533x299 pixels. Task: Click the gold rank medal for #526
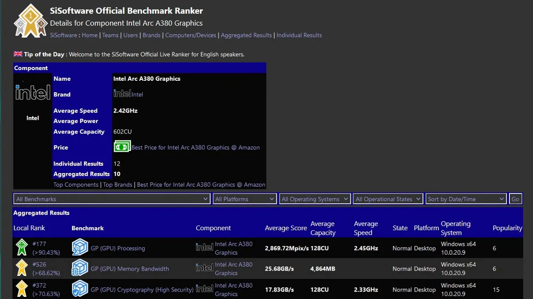click(x=22, y=268)
